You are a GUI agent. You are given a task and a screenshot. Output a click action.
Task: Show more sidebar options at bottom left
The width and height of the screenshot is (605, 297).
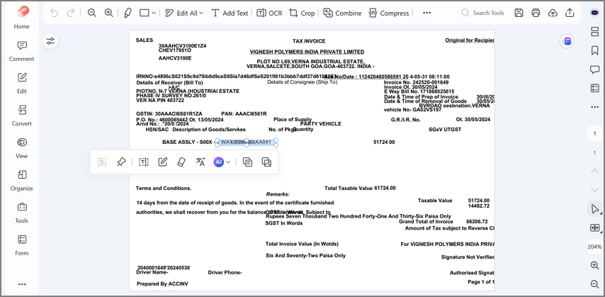pos(22,284)
